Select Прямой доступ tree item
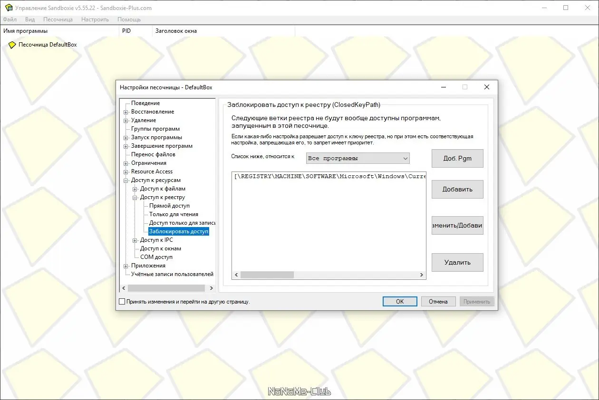Image resolution: width=599 pixels, height=400 pixels. [169, 206]
